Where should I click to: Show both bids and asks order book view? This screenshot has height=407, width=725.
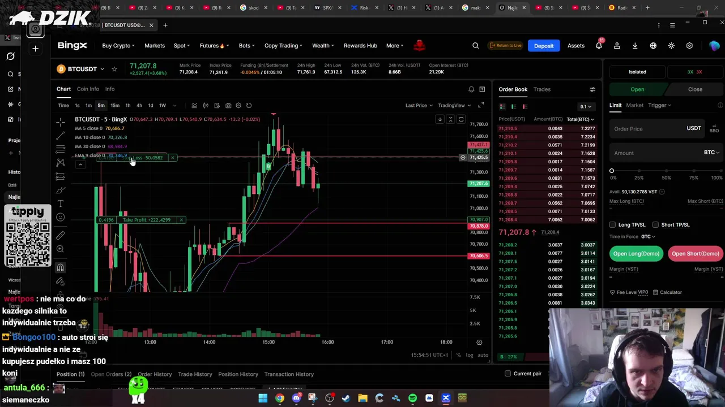tap(502, 106)
